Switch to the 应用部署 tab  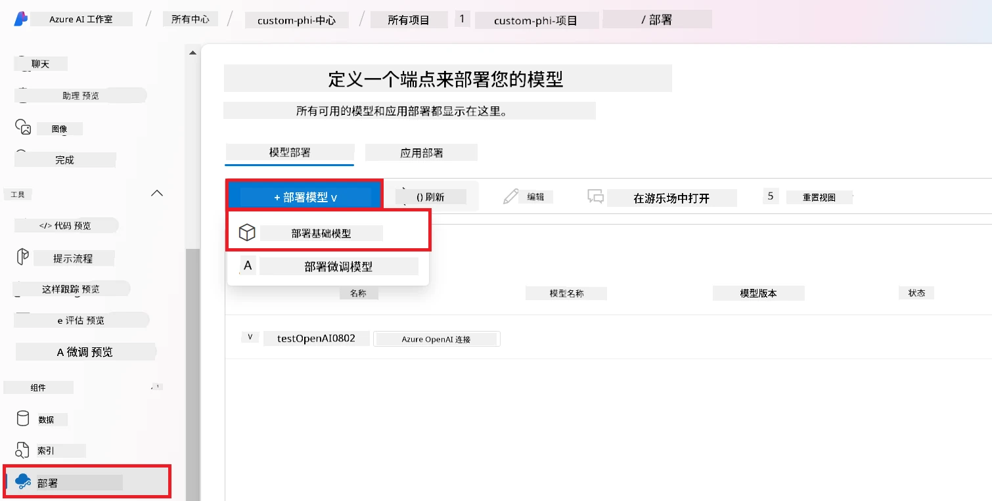pyautogui.click(x=421, y=152)
